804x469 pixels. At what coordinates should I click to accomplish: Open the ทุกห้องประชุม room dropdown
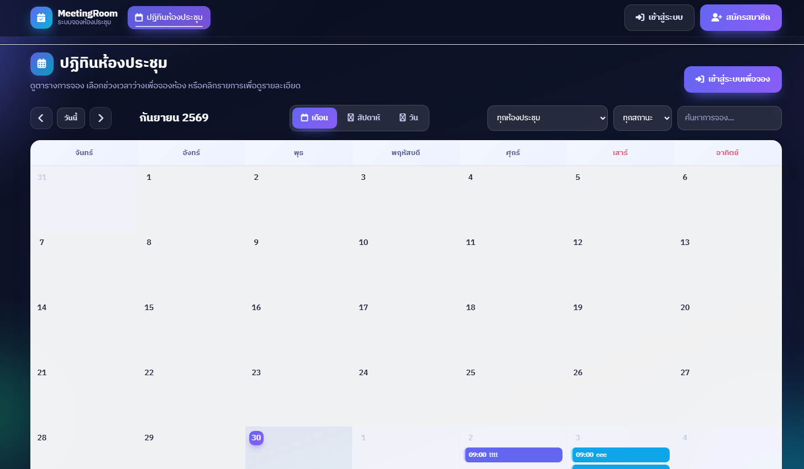click(x=548, y=118)
